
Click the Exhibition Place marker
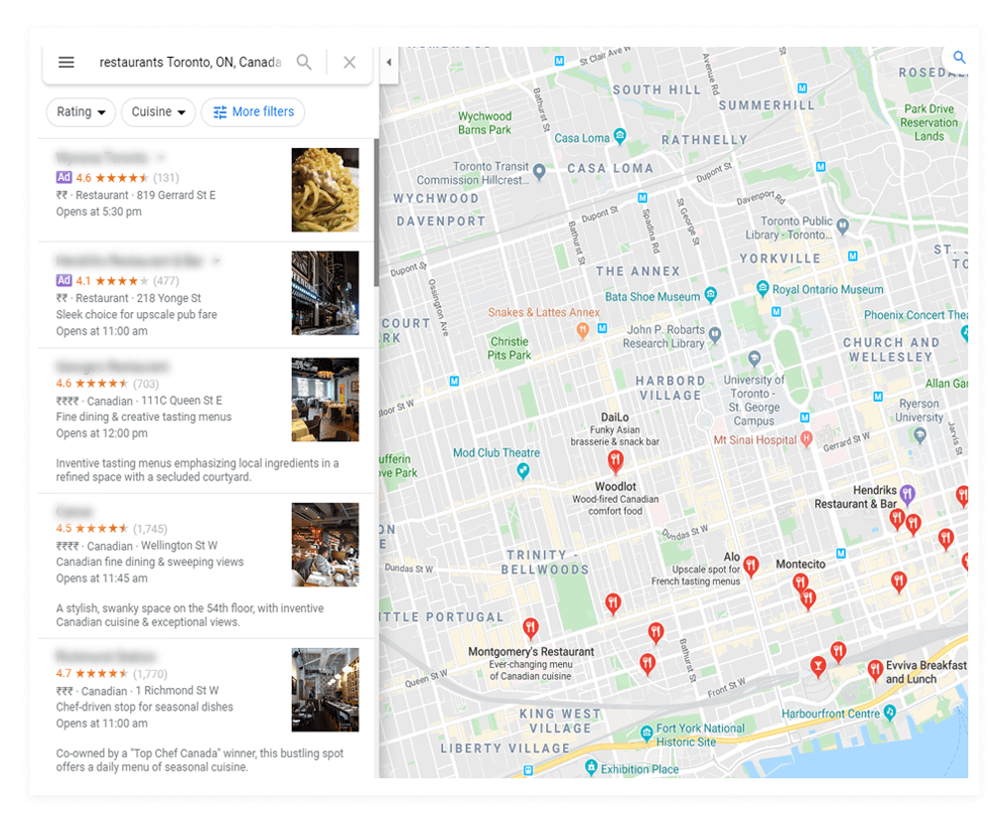point(591,766)
